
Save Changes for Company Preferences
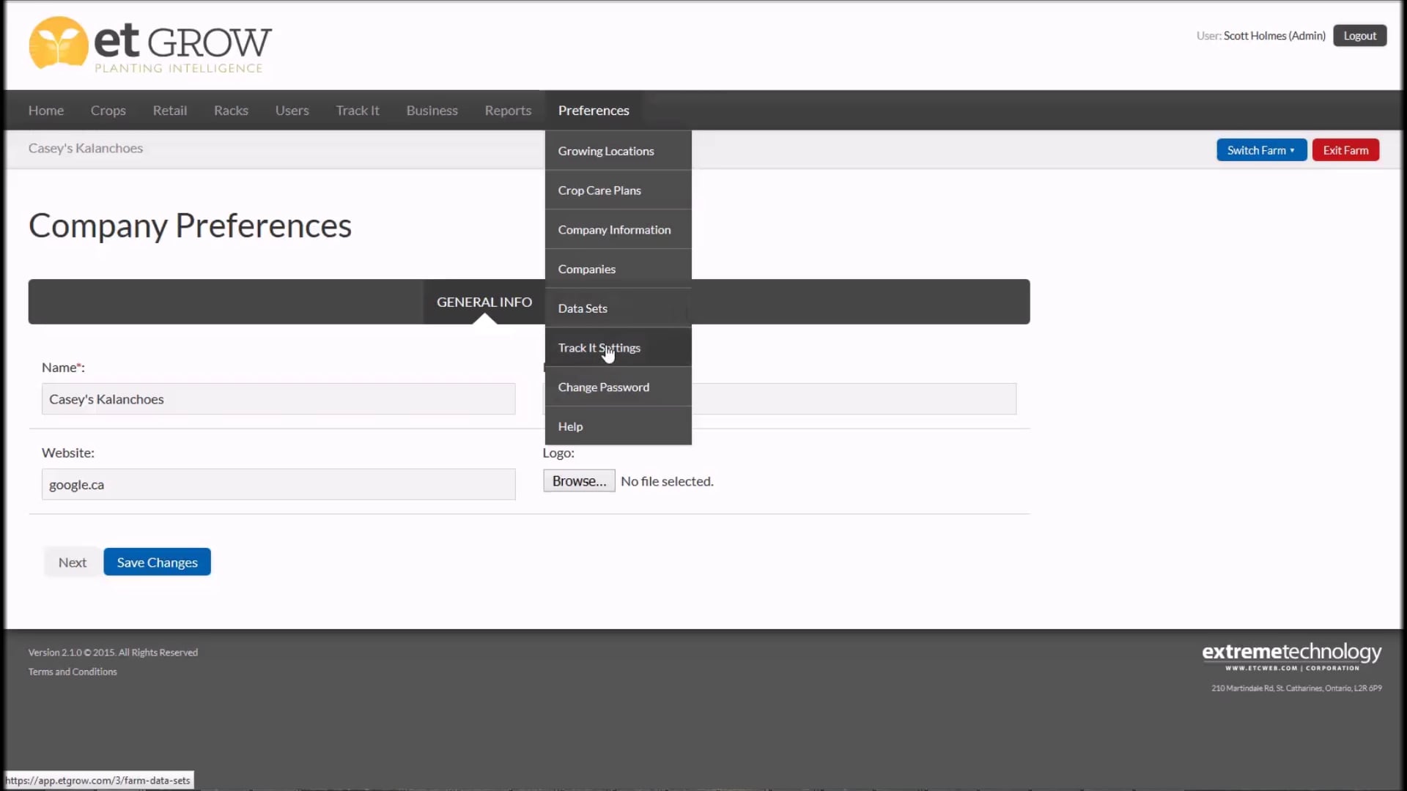(156, 562)
